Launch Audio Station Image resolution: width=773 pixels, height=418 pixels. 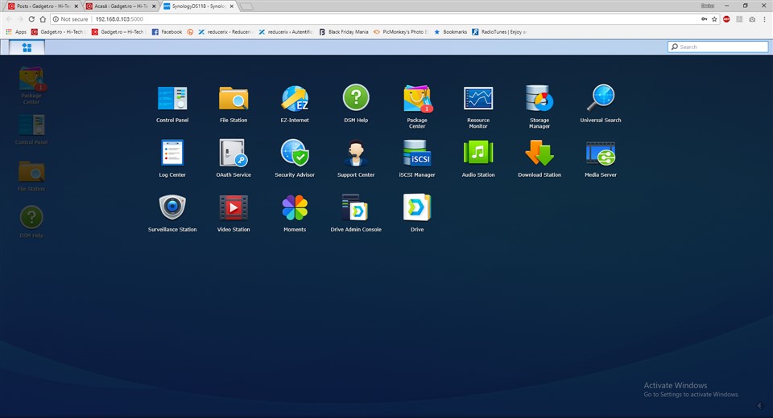(x=478, y=154)
